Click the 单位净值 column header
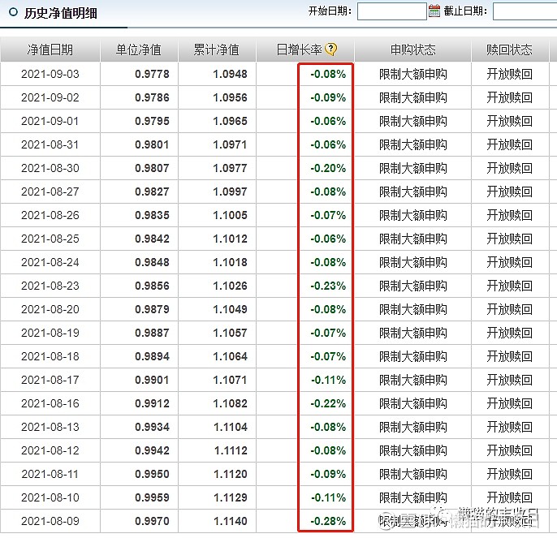 139,49
